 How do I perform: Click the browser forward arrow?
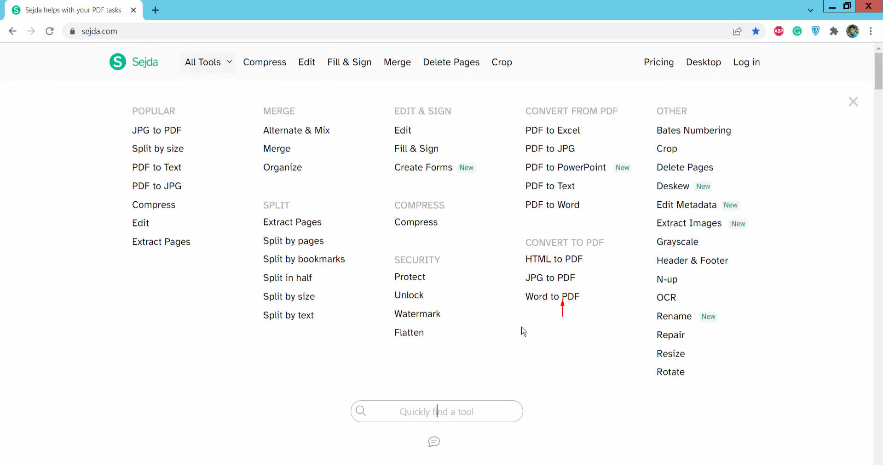(x=31, y=31)
